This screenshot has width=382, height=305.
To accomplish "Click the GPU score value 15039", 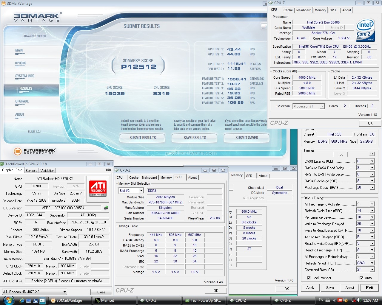I will tap(115, 94).
